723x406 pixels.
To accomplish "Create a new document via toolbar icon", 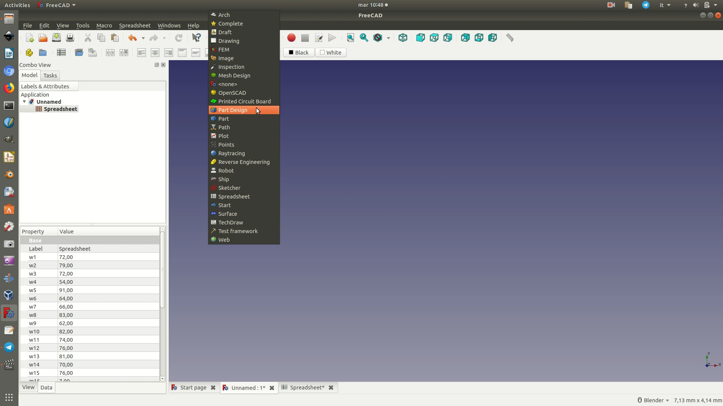I will click(x=29, y=38).
